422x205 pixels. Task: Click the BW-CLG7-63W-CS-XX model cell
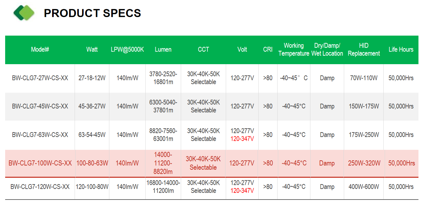pyautogui.click(x=40, y=135)
